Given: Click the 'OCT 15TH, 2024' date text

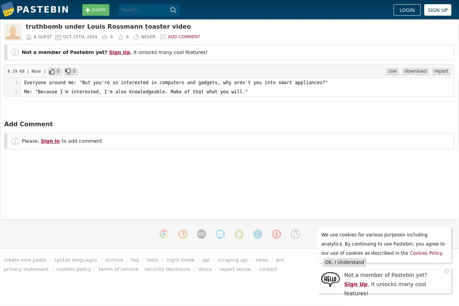Looking at the screenshot, I should (80, 37).
